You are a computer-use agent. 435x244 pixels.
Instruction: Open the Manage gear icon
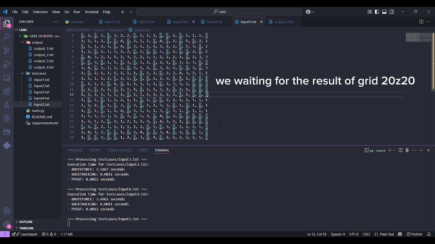[7, 225]
